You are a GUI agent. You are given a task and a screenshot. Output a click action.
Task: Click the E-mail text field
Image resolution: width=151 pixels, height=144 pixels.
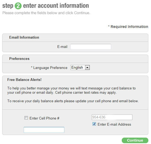tap(91, 47)
